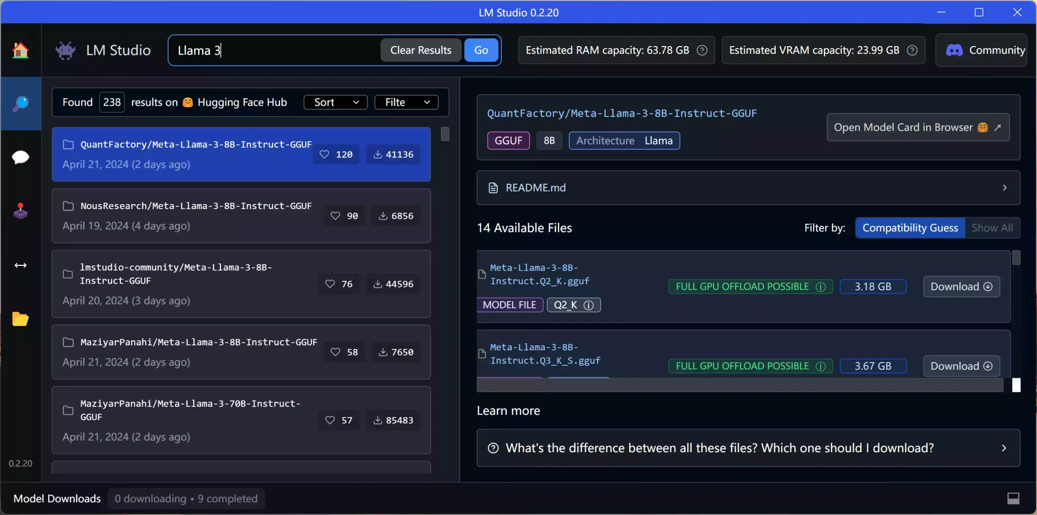Click the VRAM capacity help icon
The height and width of the screenshot is (515, 1037).
point(912,50)
